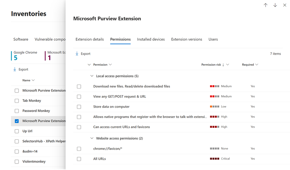Viewport: 290px width, 170px height.
Task: Click the View any GET/POST request & URL text
Action: pyautogui.click(x=120, y=97)
